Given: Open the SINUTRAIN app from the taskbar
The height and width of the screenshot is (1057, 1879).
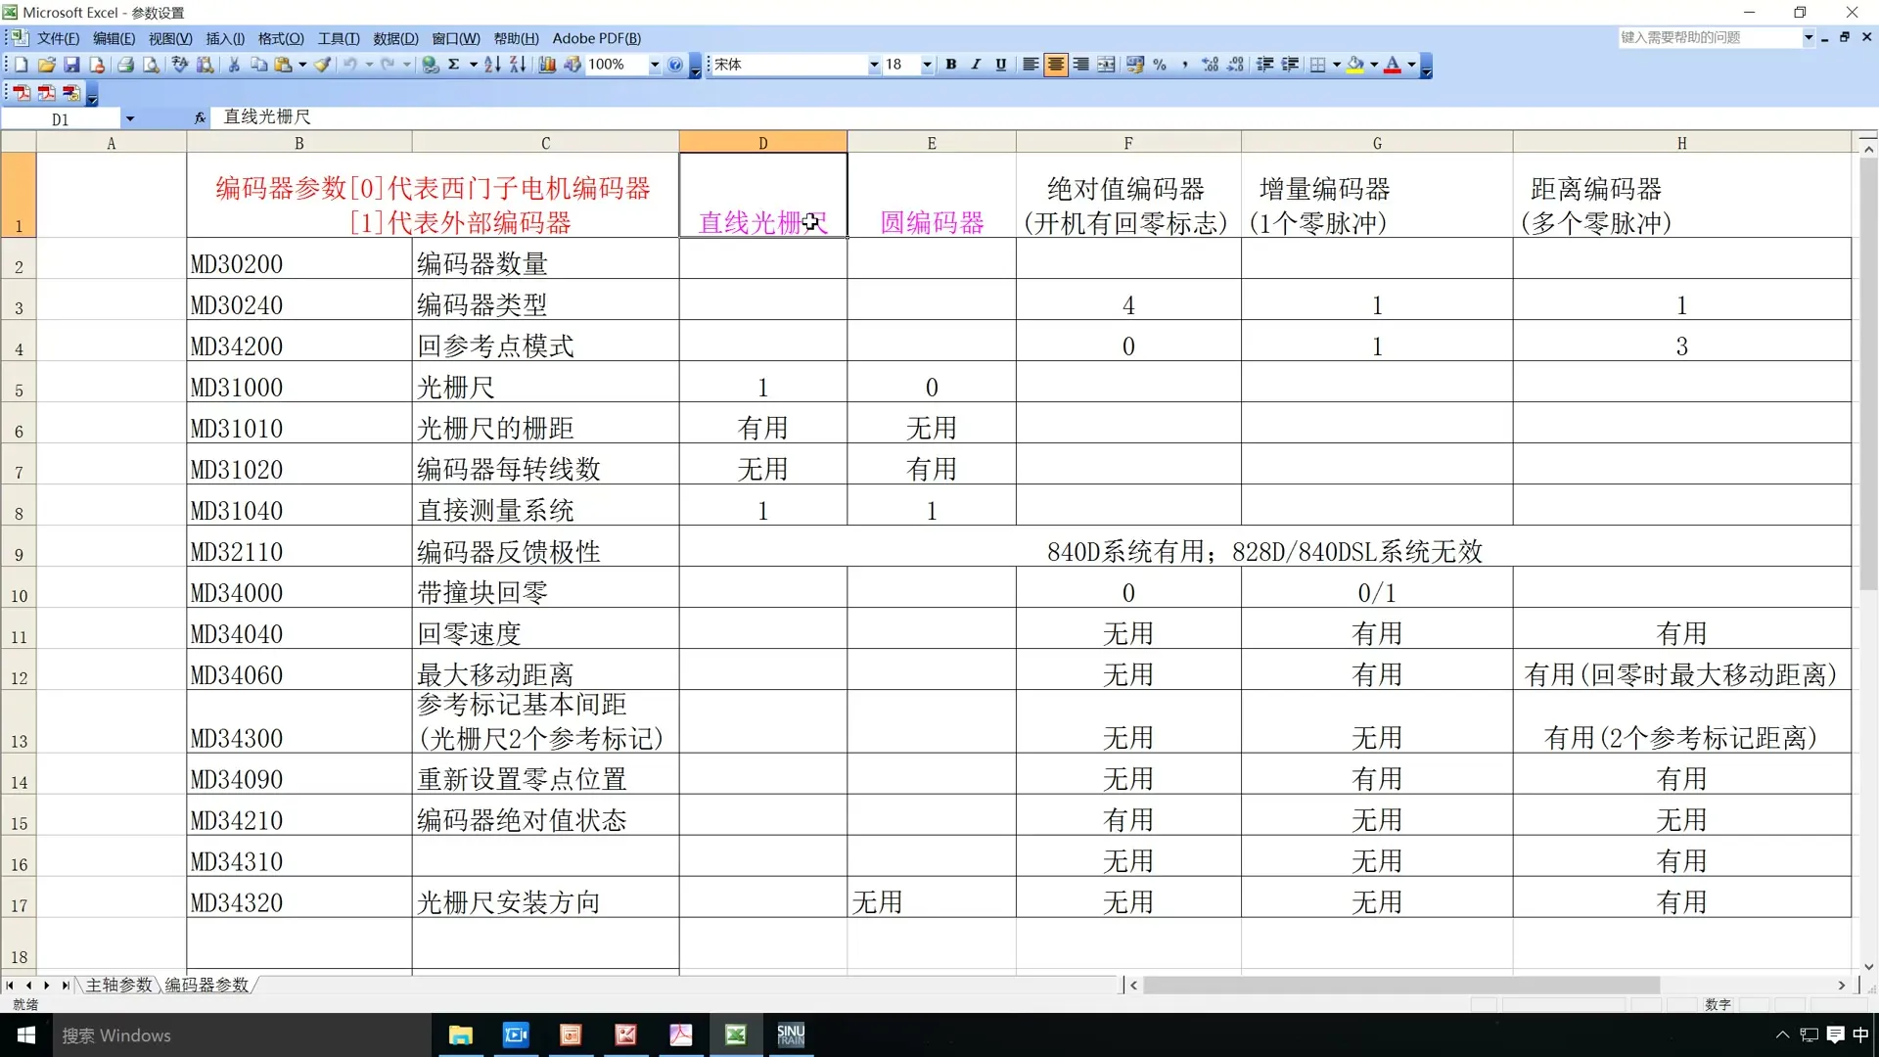Looking at the screenshot, I should 790,1035.
